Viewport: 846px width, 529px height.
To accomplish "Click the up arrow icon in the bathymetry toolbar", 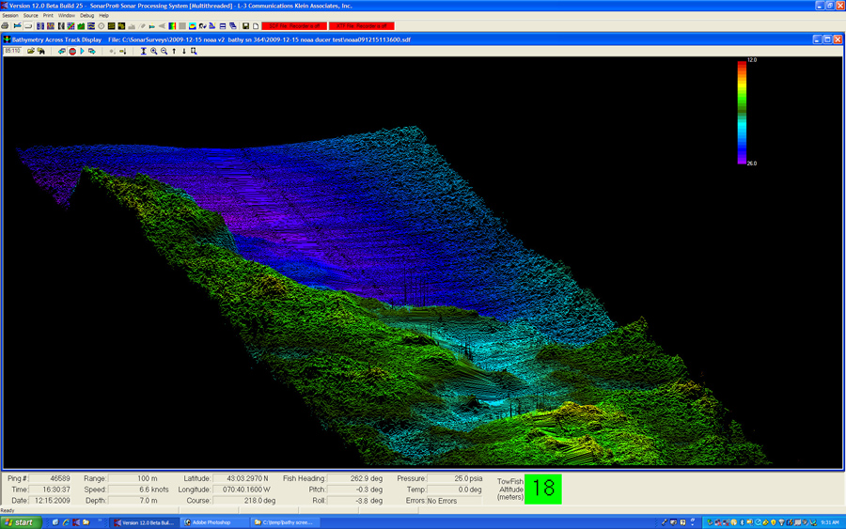I will (x=174, y=52).
